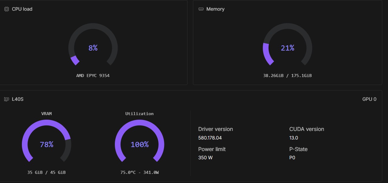Click the 100% utilization value
Screen dimensions: 388x183
(139, 144)
